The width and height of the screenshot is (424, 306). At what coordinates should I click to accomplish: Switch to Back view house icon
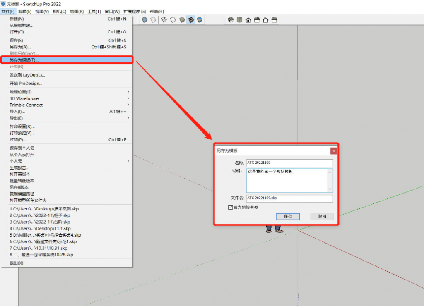tap(265, 20)
